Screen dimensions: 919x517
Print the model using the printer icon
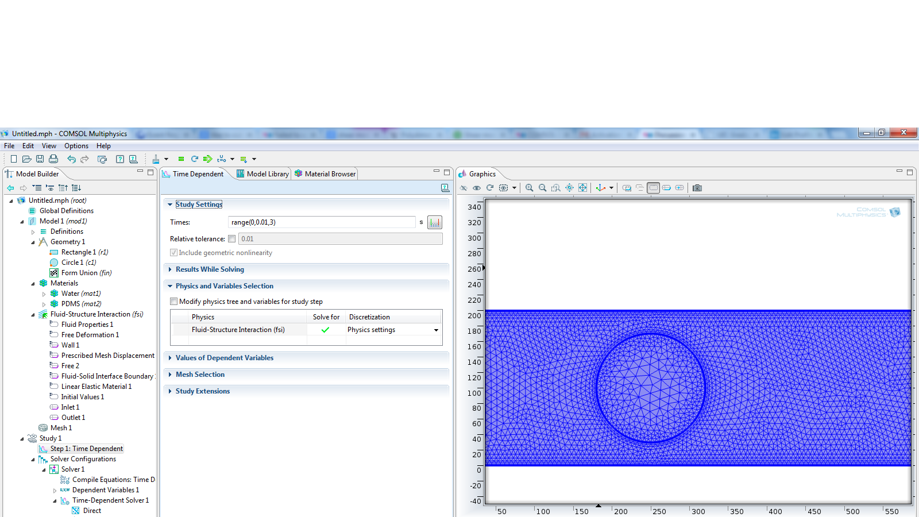tap(53, 159)
